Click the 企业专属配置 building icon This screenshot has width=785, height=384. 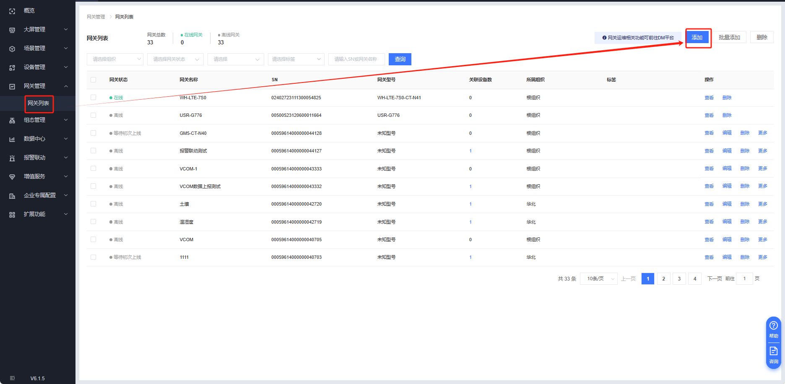(12, 196)
